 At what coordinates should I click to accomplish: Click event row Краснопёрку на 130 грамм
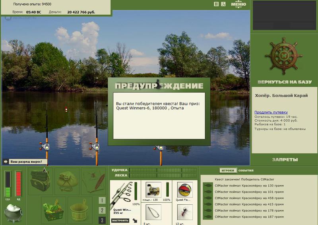click(x=249, y=186)
